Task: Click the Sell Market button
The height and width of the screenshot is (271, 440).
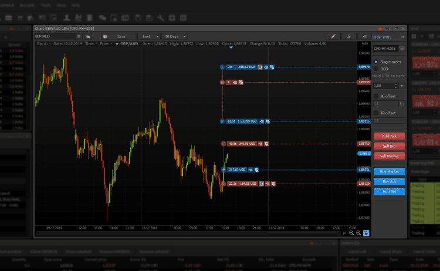Action: pyautogui.click(x=389, y=156)
